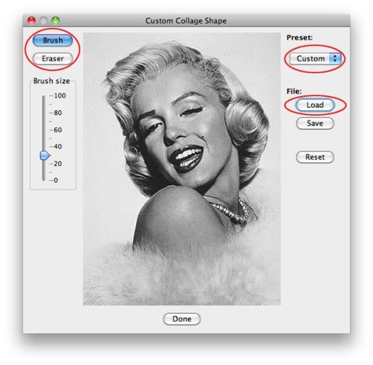The height and width of the screenshot is (365, 373).
Task: Click the Custom Collage Shape title bar
Action: click(186, 20)
